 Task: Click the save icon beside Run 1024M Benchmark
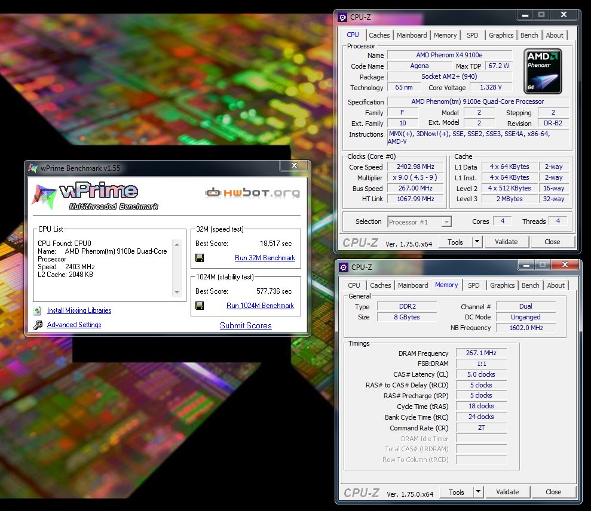tap(200, 306)
